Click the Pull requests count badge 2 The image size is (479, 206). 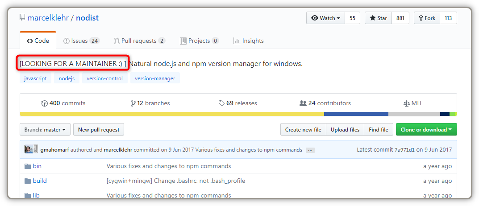coord(162,41)
